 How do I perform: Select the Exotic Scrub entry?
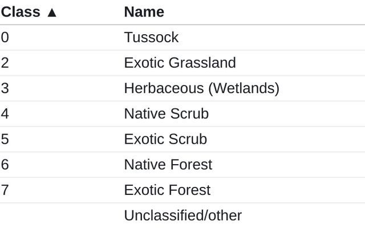pos(165,139)
